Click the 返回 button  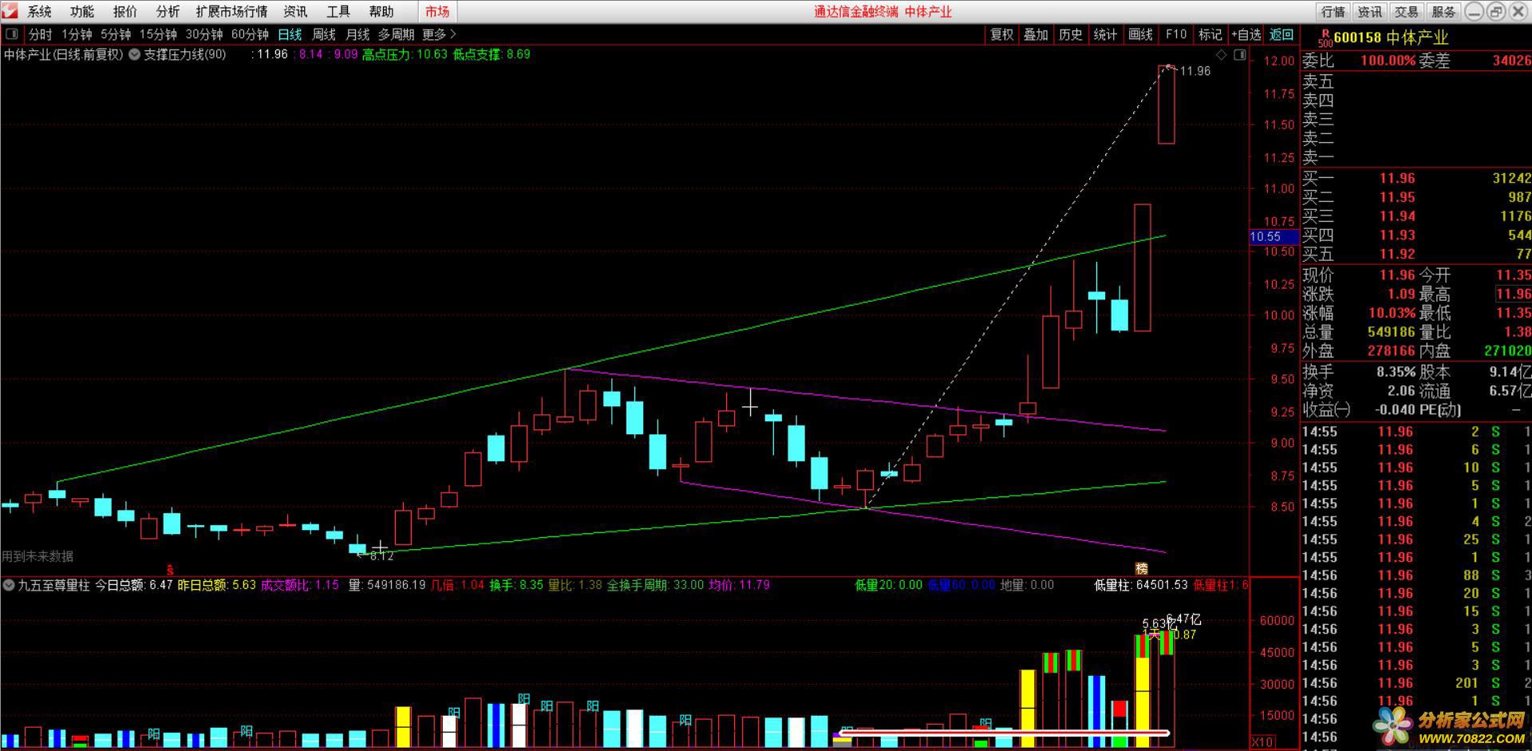[x=1281, y=34]
